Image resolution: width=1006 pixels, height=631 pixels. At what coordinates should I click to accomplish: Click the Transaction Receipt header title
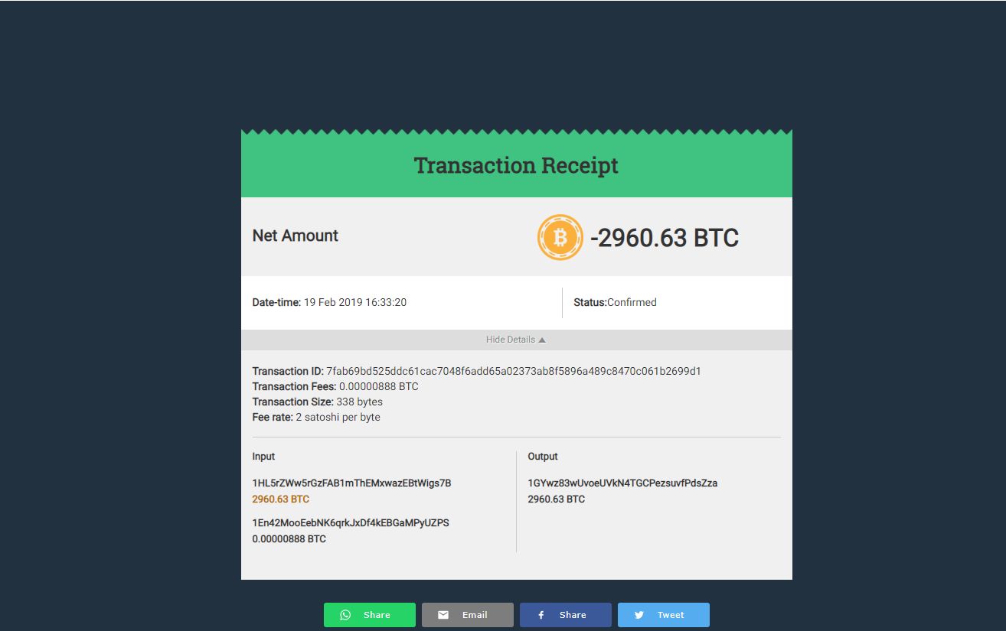click(x=516, y=165)
